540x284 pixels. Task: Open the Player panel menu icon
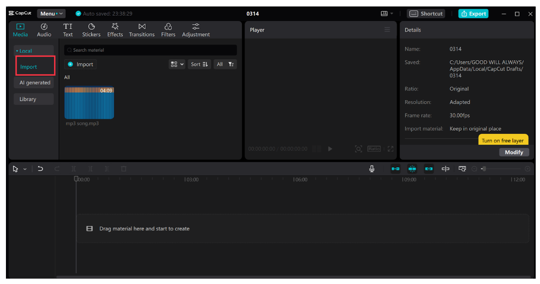point(387,30)
